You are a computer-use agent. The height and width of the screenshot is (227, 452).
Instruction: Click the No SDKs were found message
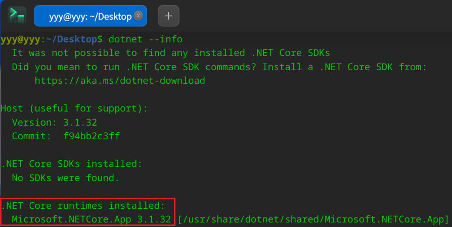66,178
